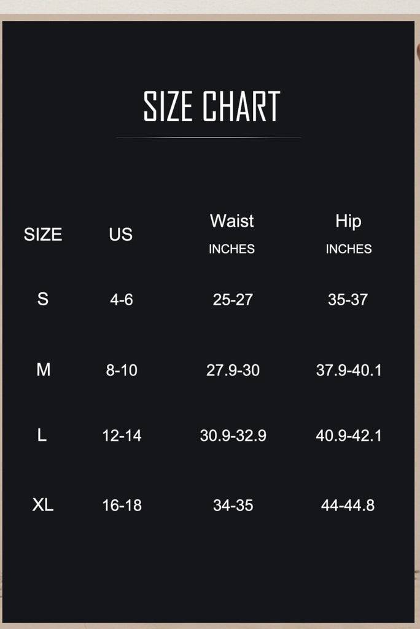Click the Hip column header
The height and width of the screenshot is (629, 420).
[x=349, y=222]
